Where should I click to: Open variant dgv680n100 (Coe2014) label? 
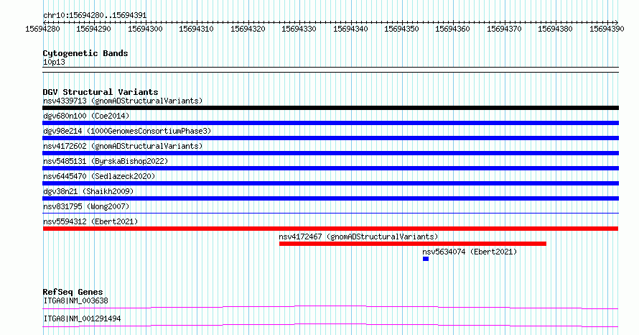(86, 116)
